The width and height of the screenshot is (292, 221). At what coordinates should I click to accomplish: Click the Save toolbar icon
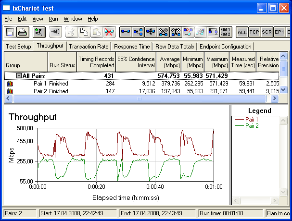coord(10,32)
